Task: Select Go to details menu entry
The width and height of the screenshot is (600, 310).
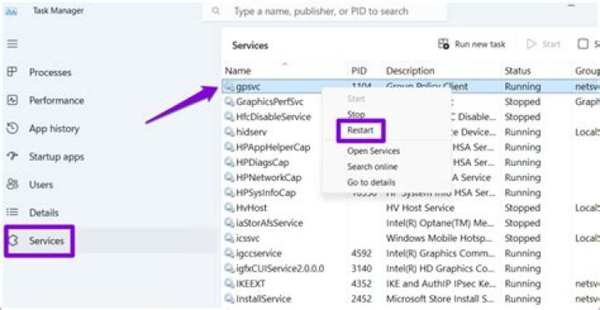Action: pos(371,182)
